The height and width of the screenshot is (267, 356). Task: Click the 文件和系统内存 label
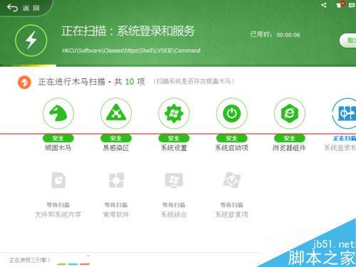[x=58, y=215]
